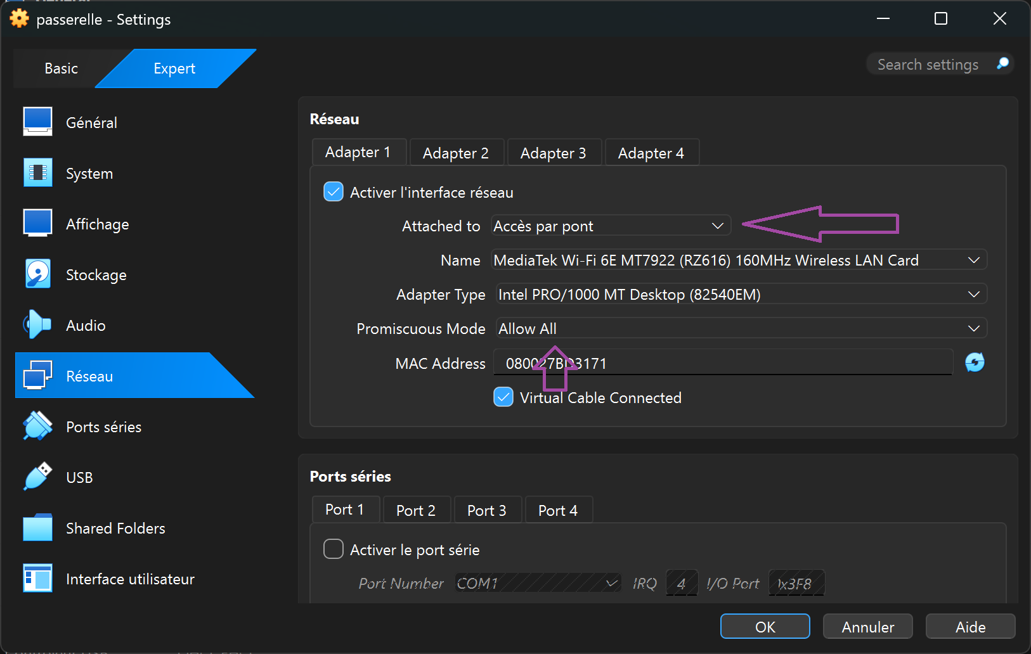Click inside the MAC Address field
This screenshot has height=654, width=1031.
pyautogui.click(x=697, y=362)
